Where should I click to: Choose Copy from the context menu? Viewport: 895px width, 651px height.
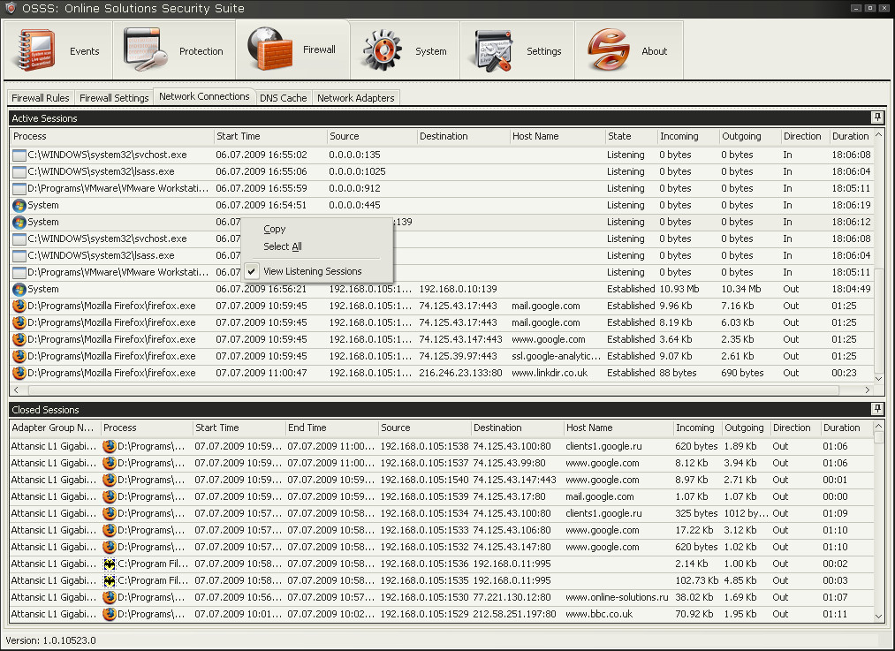(x=275, y=229)
